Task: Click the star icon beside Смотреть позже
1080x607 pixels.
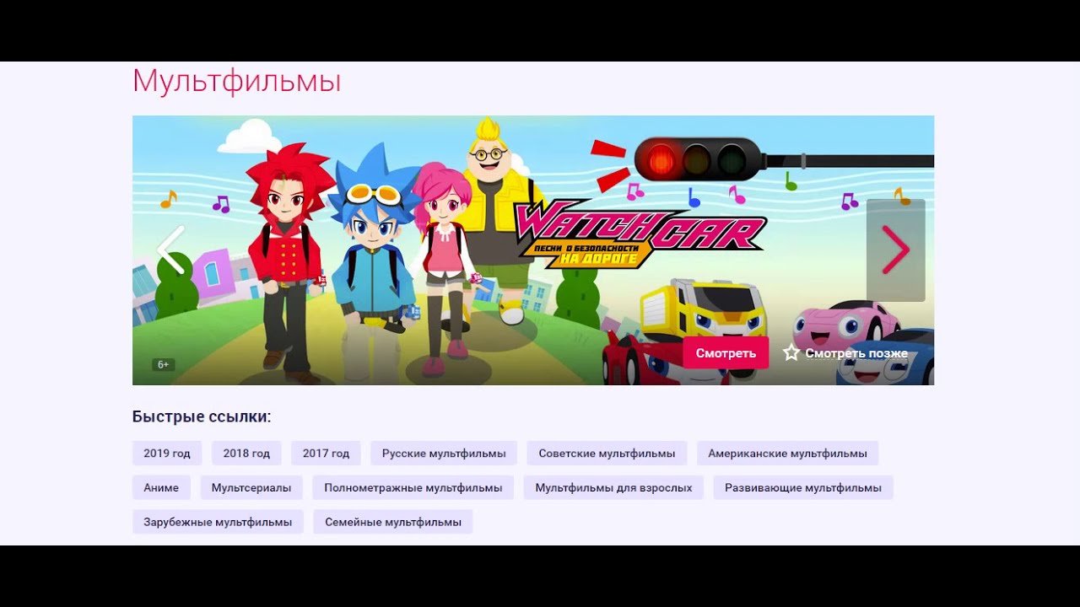Action: click(x=791, y=353)
